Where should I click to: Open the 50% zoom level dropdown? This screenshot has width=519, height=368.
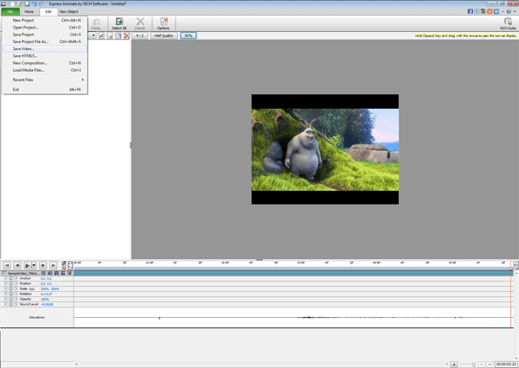coord(189,35)
